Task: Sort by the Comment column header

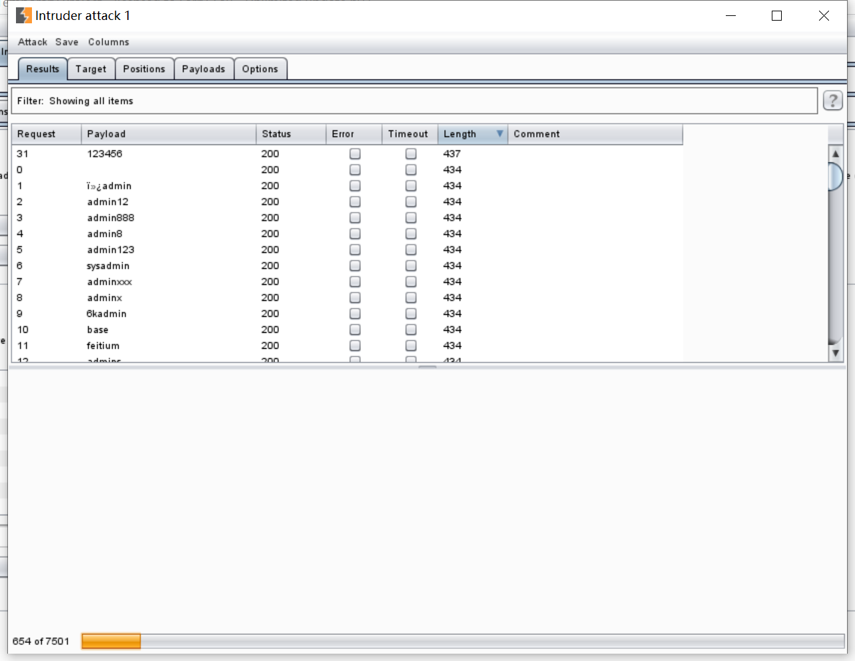Action: tap(595, 134)
